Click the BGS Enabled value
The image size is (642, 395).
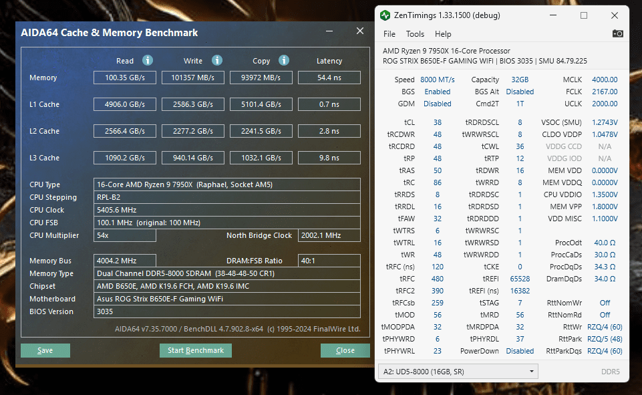tap(438, 92)
